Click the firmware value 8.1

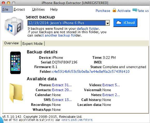click(x=55, y=67)
